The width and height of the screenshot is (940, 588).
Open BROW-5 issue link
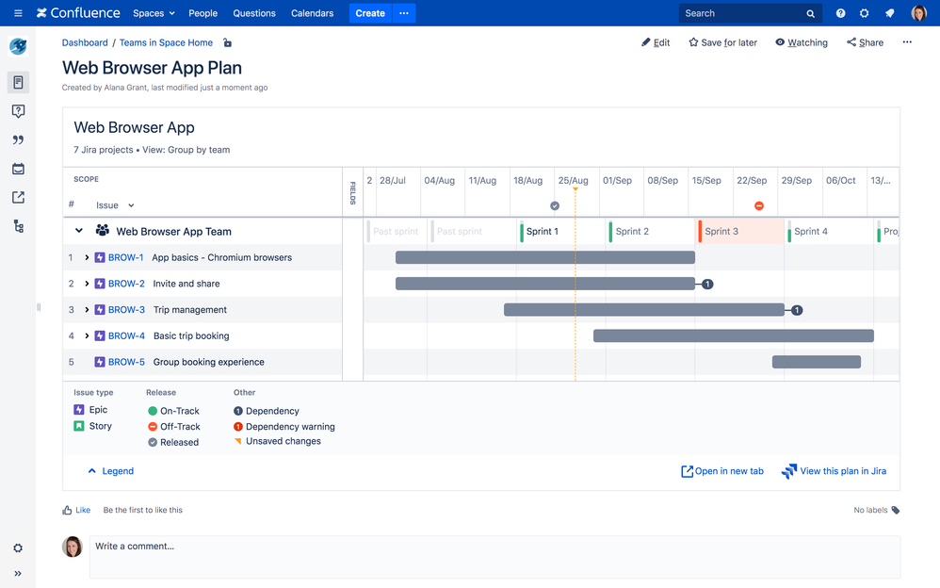[x=126, y=362]
